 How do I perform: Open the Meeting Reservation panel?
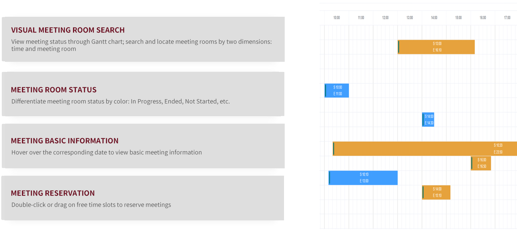(x=143, y=198)
